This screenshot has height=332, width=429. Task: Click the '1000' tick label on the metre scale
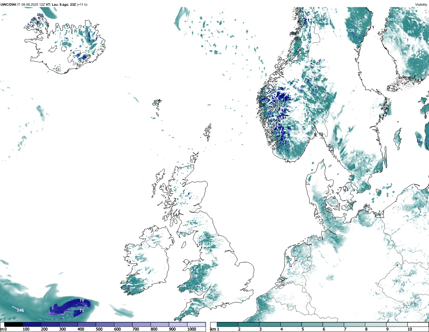192,329
